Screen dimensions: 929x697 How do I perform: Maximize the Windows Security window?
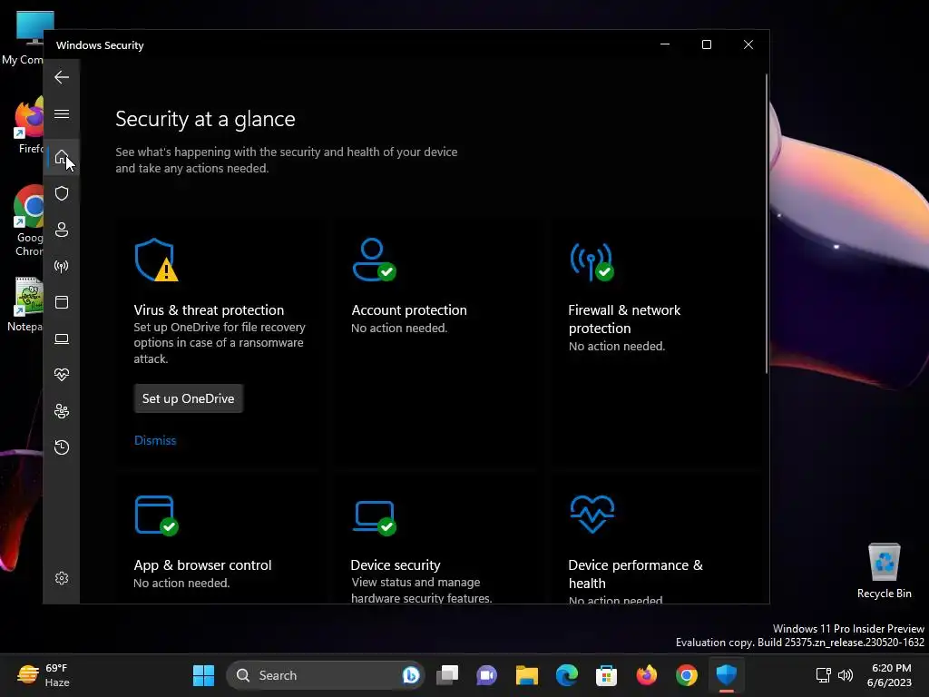click(706, 44)
